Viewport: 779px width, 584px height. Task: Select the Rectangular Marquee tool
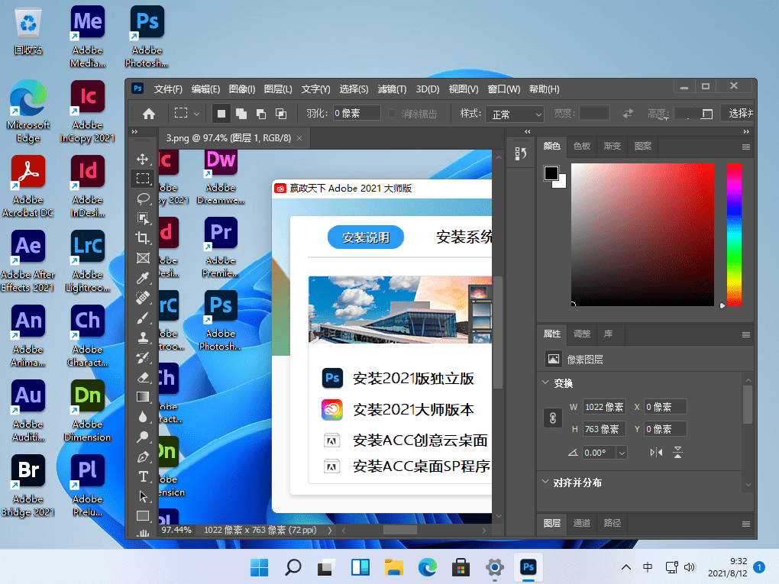pyautogui.click(x=143, y=179)
